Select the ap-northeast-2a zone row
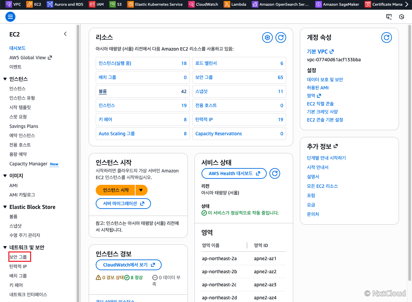Screen dimensions: 412x302 click(244, 258)
